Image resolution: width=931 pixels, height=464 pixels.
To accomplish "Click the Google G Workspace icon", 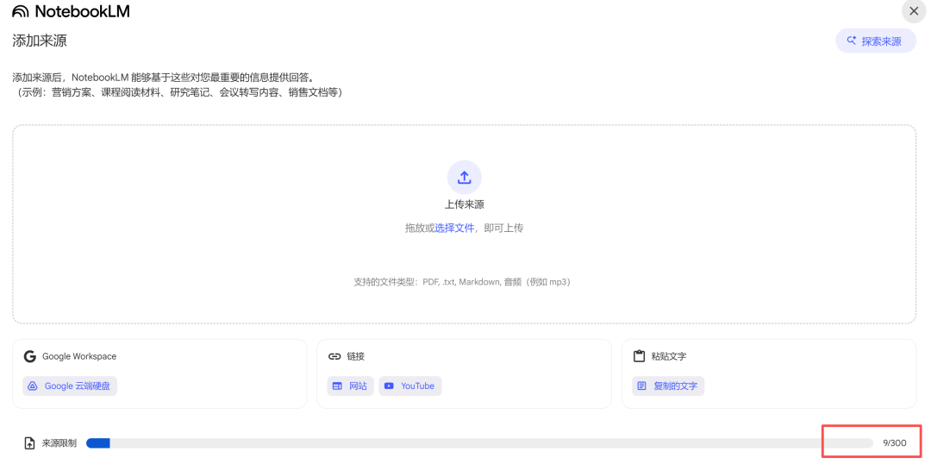I will tap(29, 356).
